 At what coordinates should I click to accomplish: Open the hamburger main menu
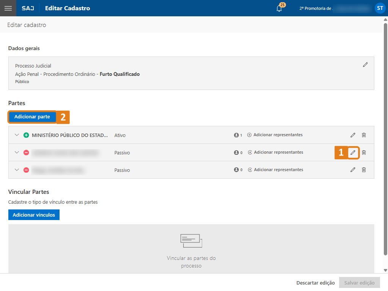(8, 8)
